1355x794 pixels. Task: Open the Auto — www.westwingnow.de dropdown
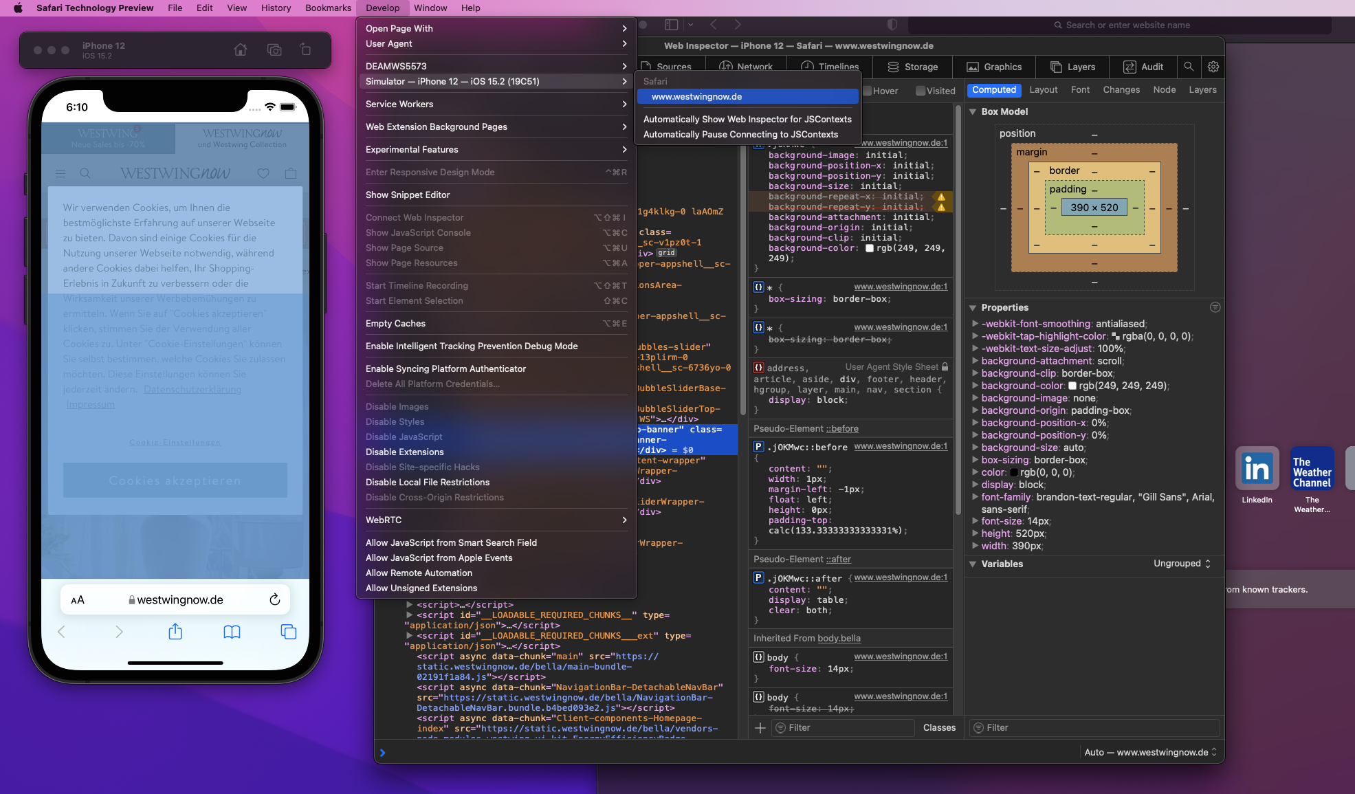[x=1149, y=752]
